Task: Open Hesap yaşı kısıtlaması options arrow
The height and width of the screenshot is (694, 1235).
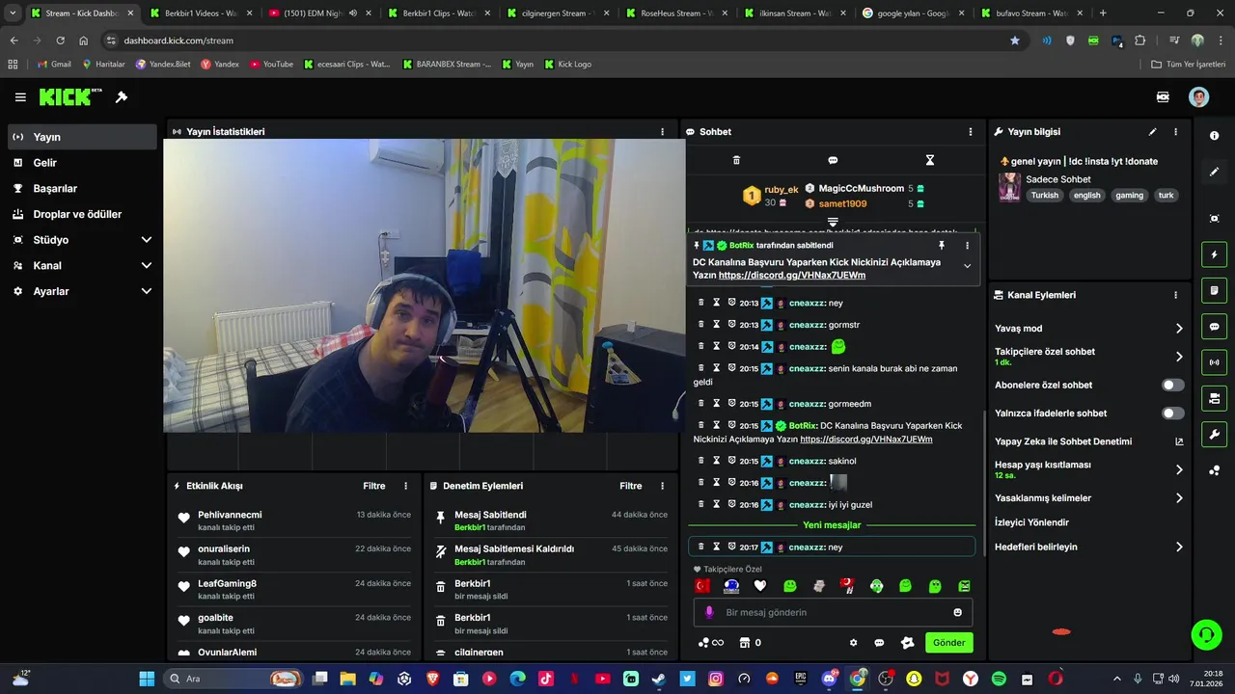Action: tap(1178, 470)
